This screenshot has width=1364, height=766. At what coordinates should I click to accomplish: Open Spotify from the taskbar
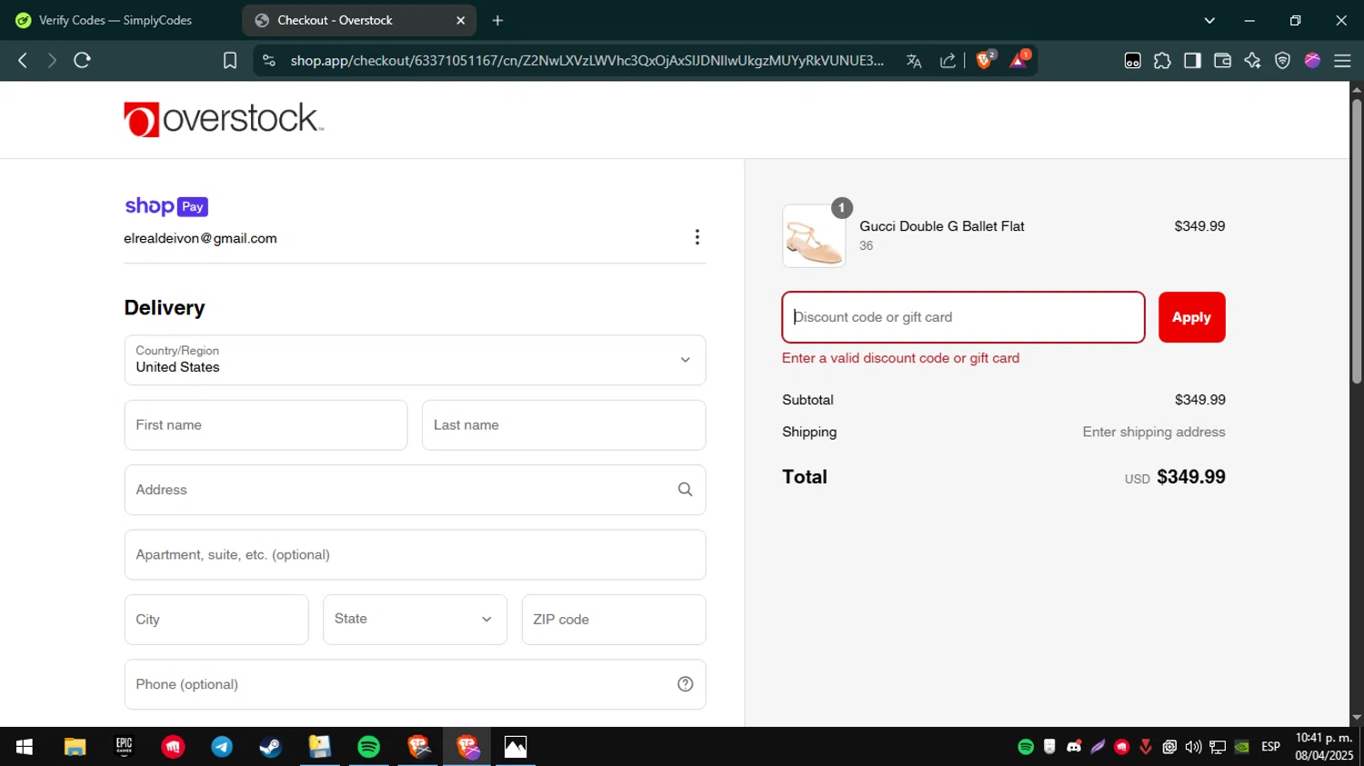[368, 747]
